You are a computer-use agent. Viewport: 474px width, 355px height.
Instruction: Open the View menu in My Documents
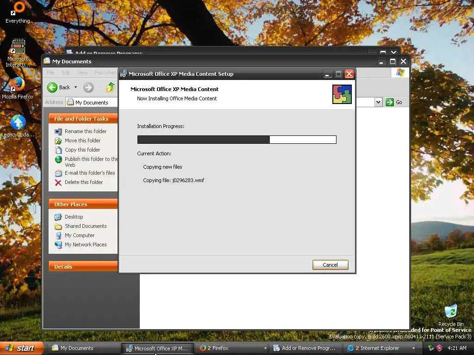82,73
